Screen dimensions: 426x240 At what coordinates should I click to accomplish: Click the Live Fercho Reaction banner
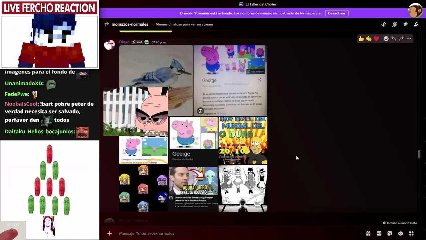(x=50, y=8)
